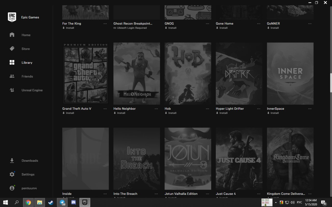Screen dimensions: 332x207
Task: Open options menu for Ghost Recon Breakpoint
Action: (156, 24)
